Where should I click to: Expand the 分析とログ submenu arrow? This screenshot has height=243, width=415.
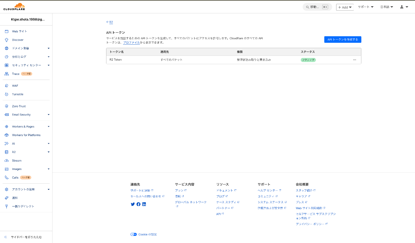[49, 57]
